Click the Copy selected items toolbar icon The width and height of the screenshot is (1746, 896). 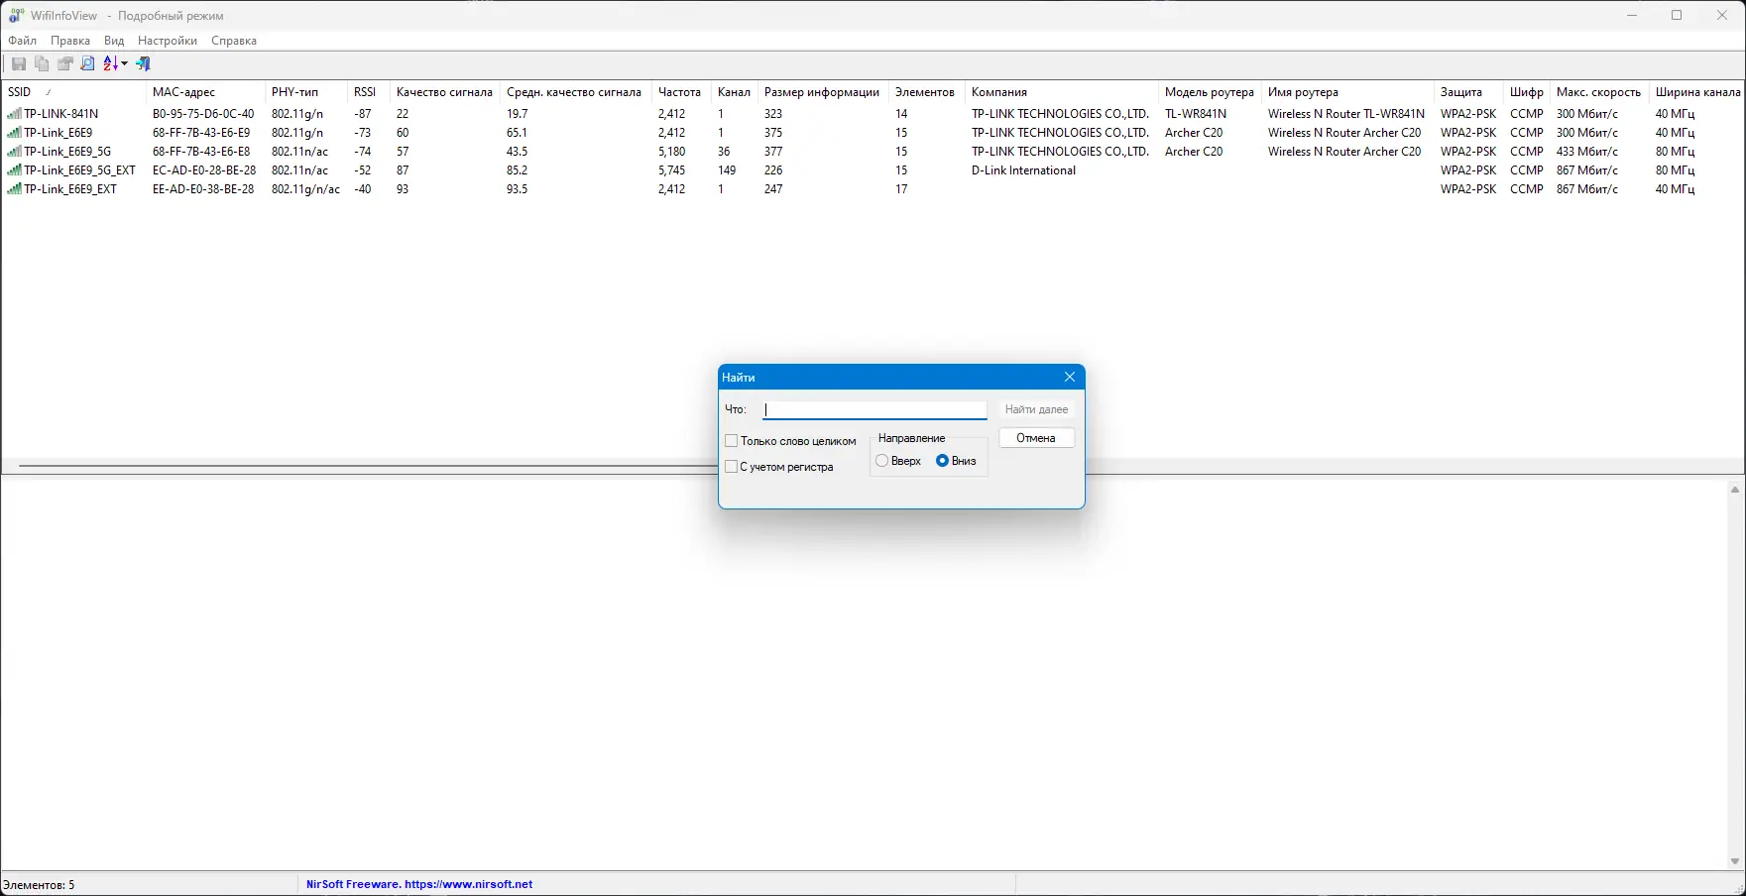click(42, 63)
